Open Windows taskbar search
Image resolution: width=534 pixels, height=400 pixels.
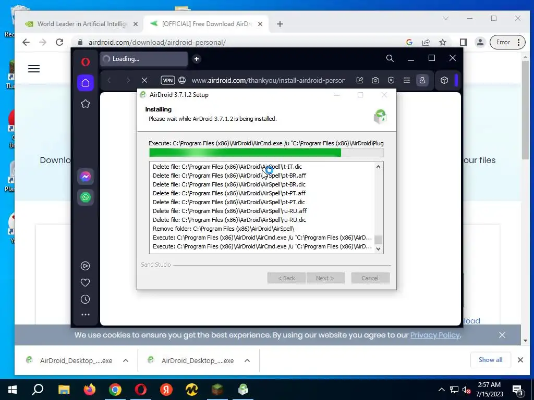pyautogui.click(x=38, y=390)
